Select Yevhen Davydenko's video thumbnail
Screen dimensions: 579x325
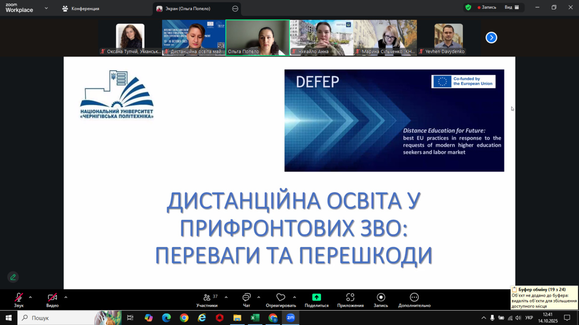(448, 37)
